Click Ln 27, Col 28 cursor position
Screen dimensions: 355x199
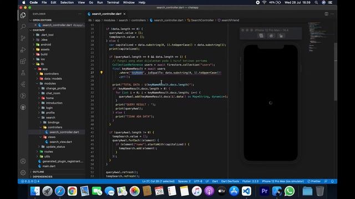point(158,181)
